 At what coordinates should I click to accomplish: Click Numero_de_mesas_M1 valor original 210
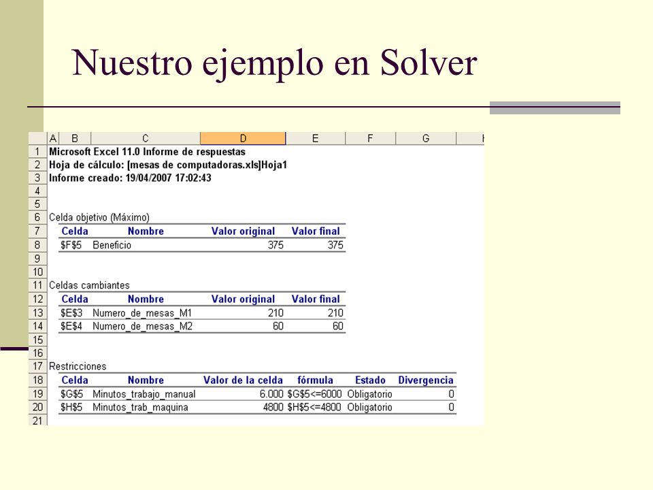point(275,313)
